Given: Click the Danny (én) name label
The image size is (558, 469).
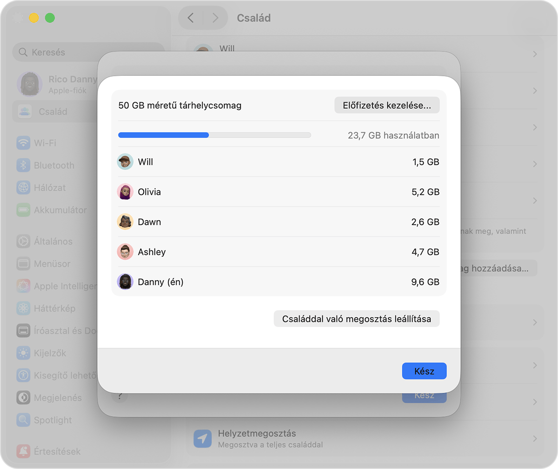Looking at the screenshot, I should tap(160, 281).
